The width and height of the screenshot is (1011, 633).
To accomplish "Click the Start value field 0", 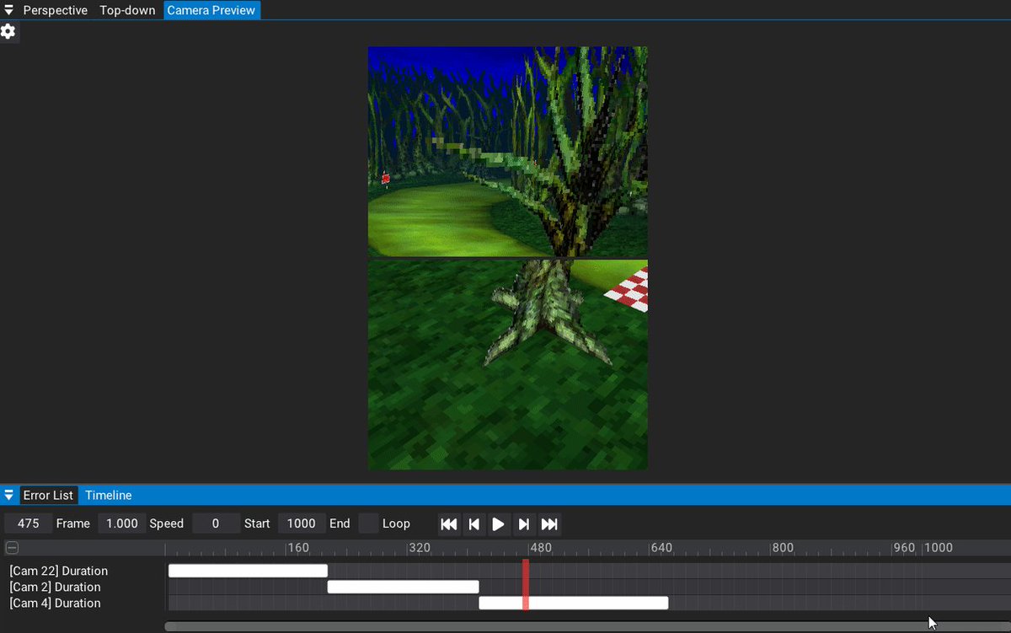I will pos(216,523).
